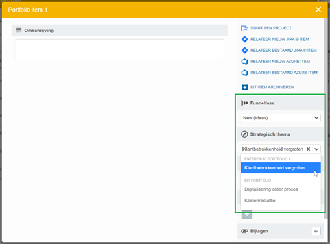
Task: Add an attachment with Bijlagen plus button
Action: pyautogui.click(x=316, y=231)
